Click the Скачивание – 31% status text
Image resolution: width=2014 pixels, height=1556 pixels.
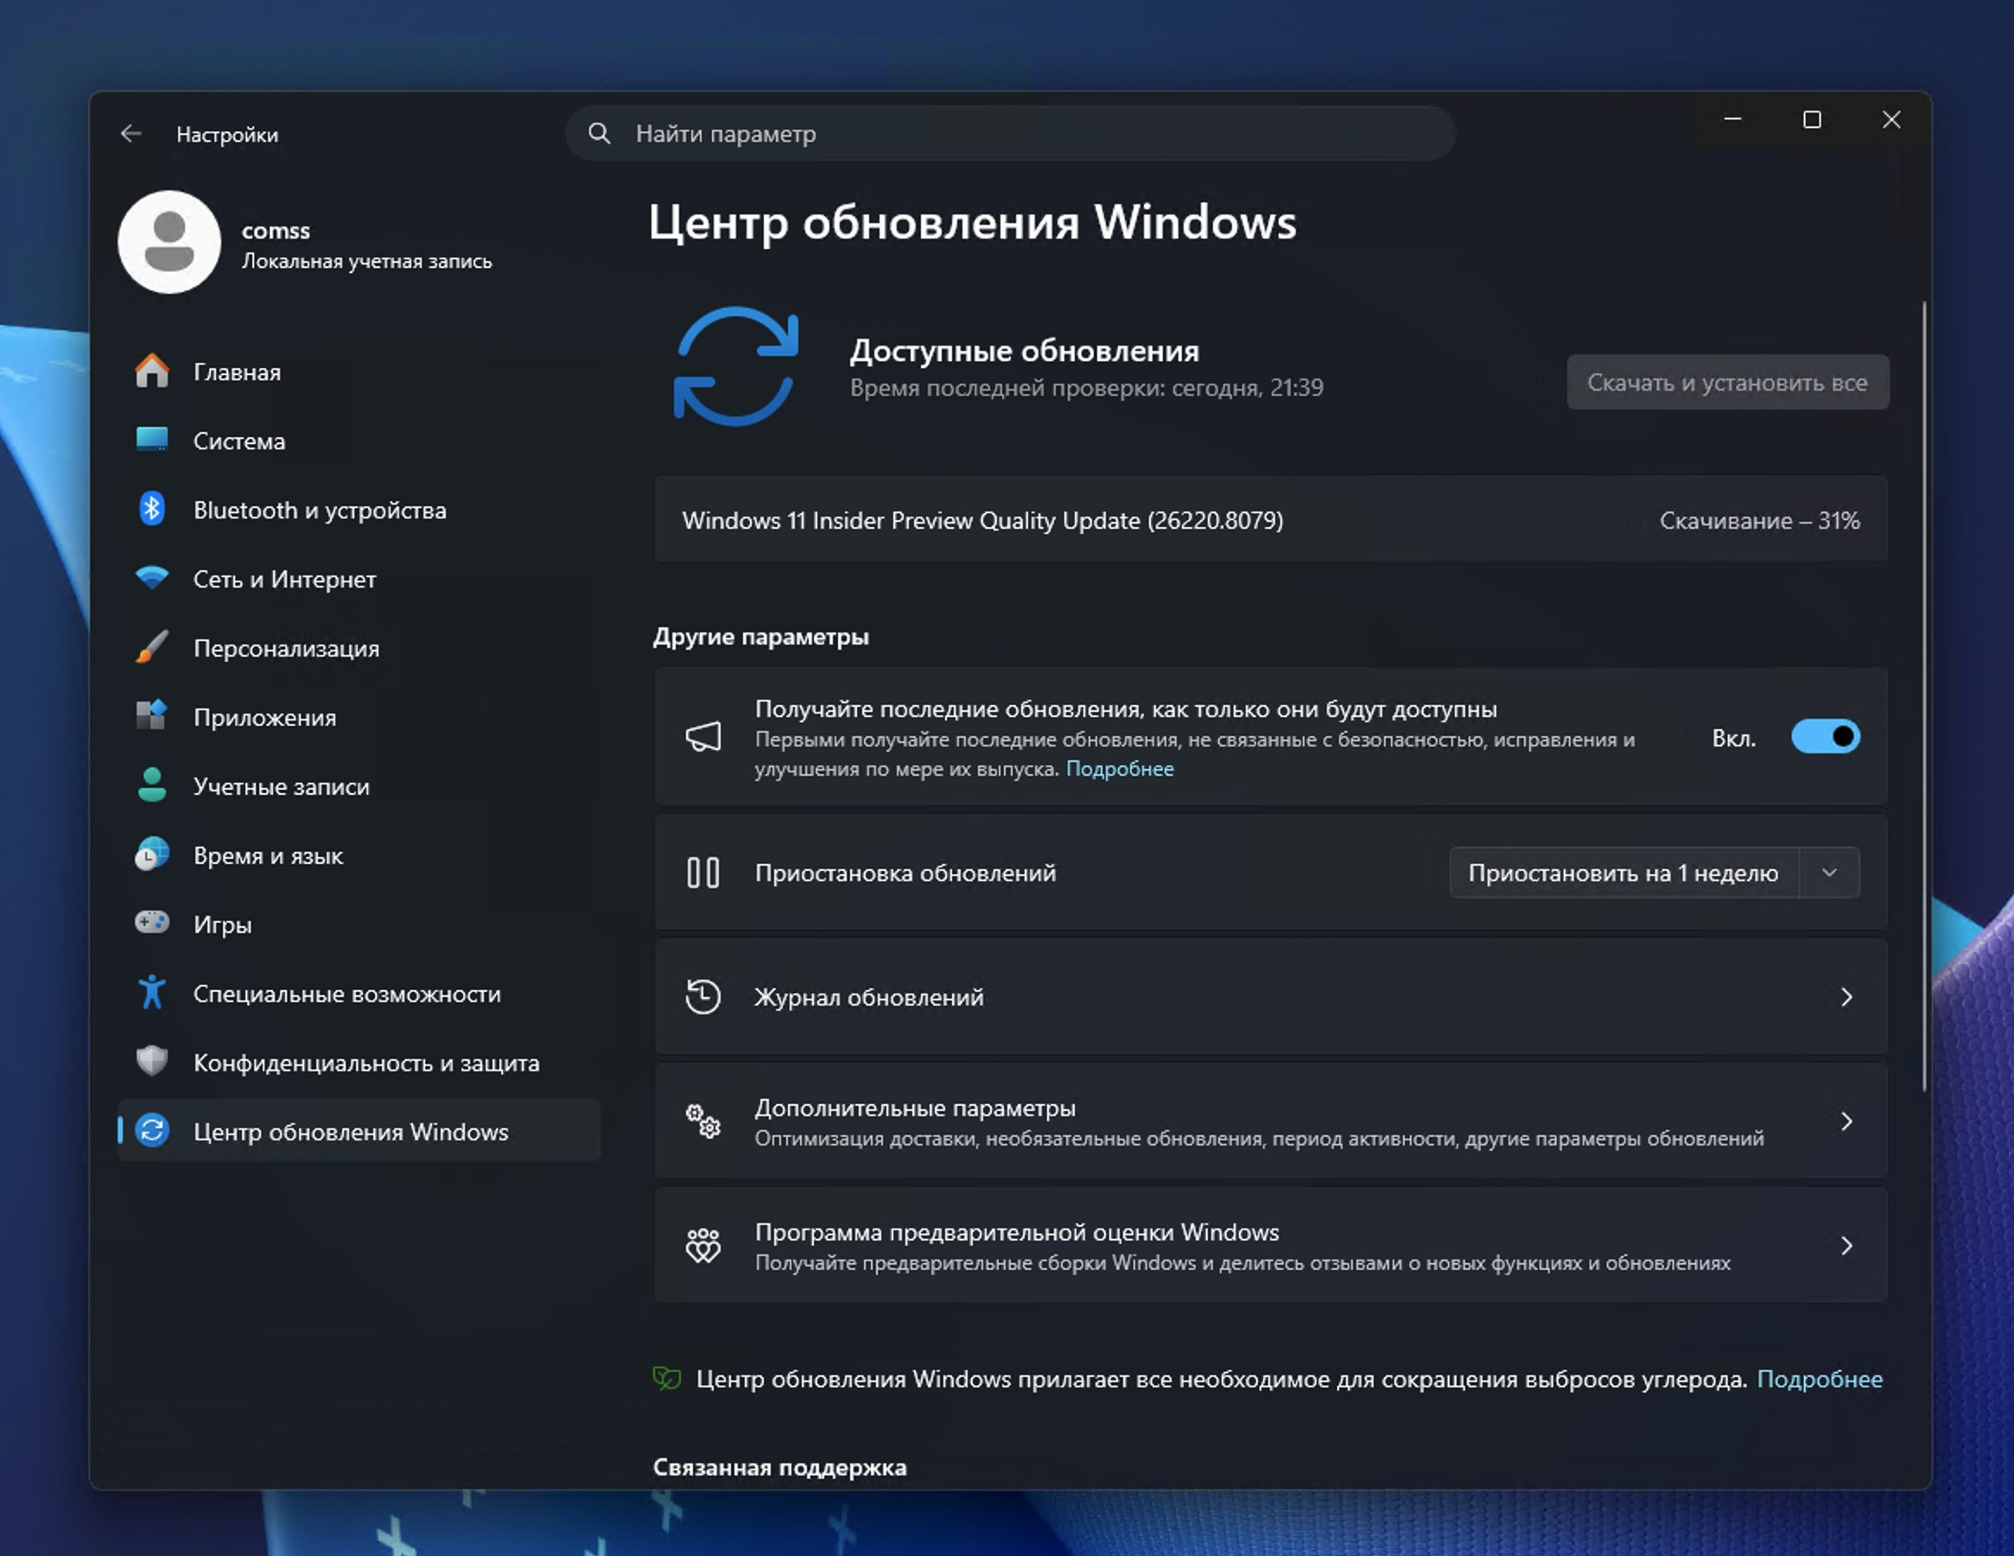[x=1759, y=521]
